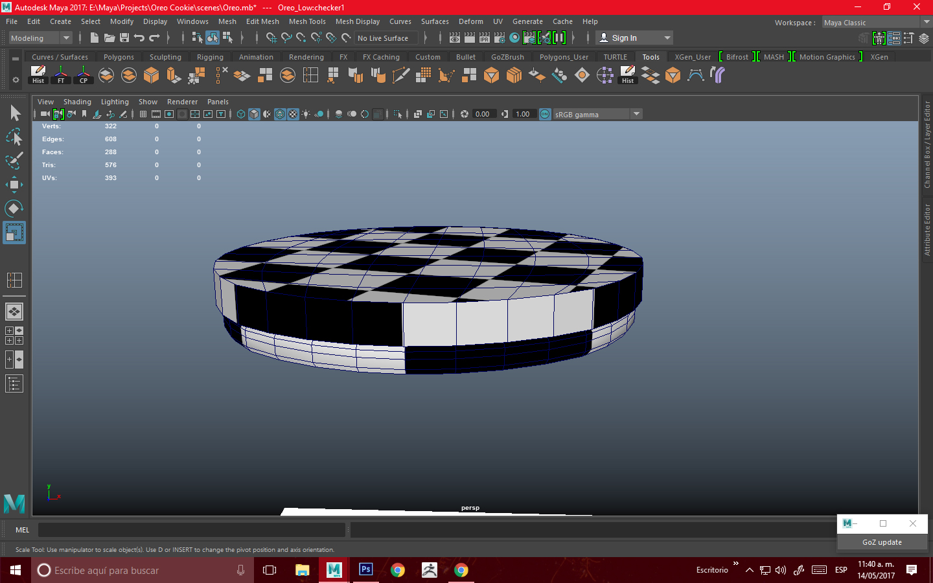933x583 pixels.
Task: Activate the Move tool
Action: pos(14,185)
